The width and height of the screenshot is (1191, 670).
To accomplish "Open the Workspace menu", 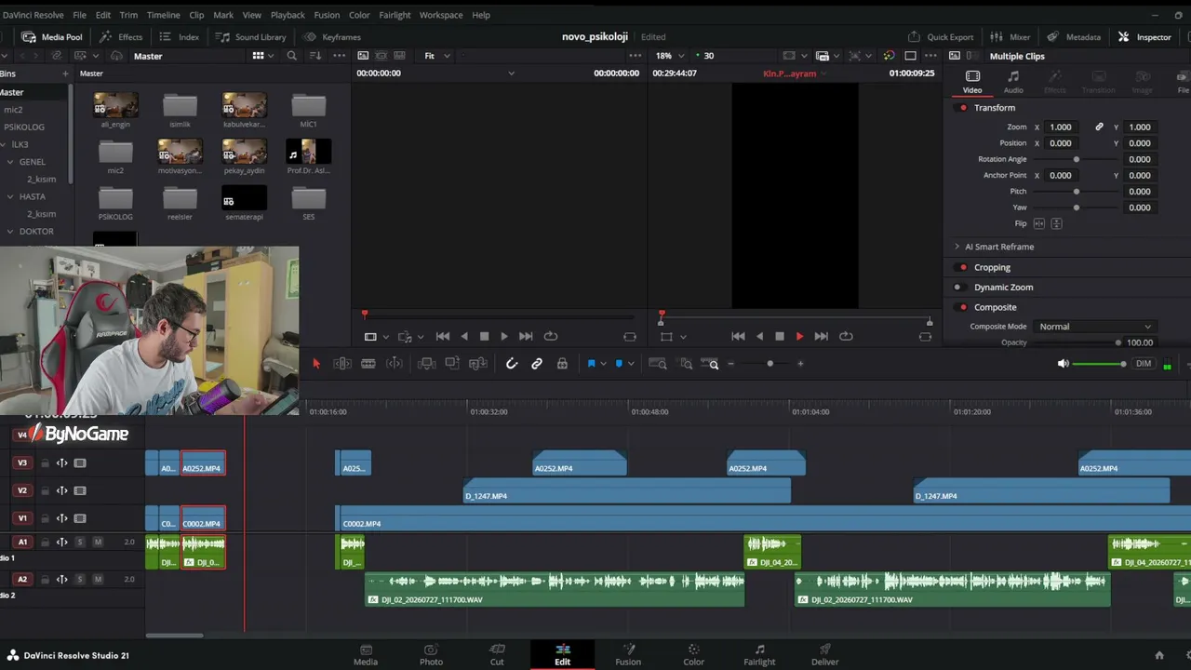I will (441, 15).
